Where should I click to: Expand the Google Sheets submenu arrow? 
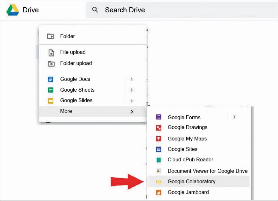click(x=131, y=90)
